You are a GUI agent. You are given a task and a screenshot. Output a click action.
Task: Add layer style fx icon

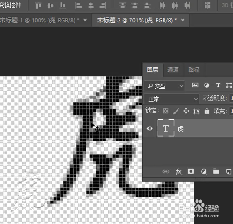point(178,172)
